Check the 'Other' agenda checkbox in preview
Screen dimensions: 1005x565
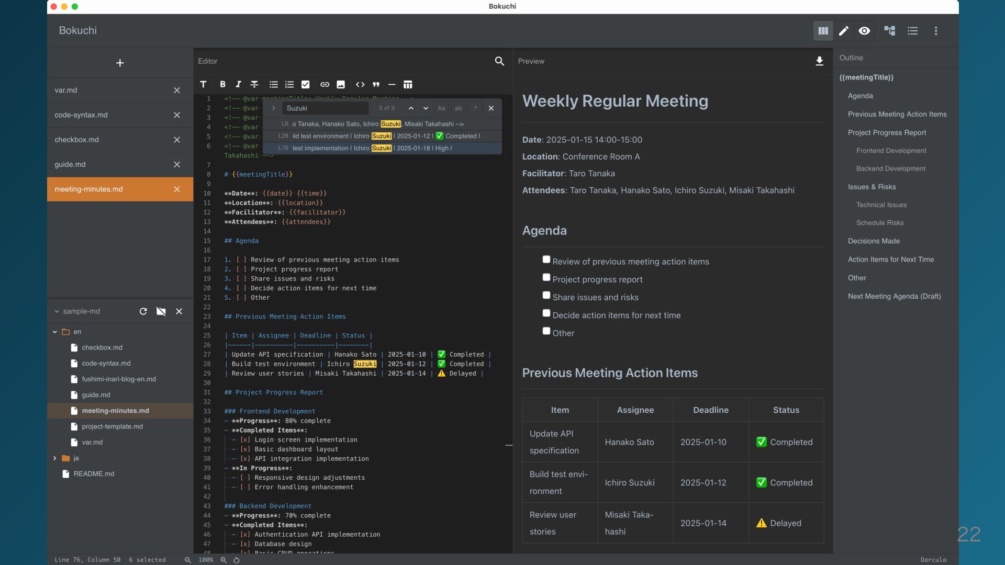click(x=546, y=331)
